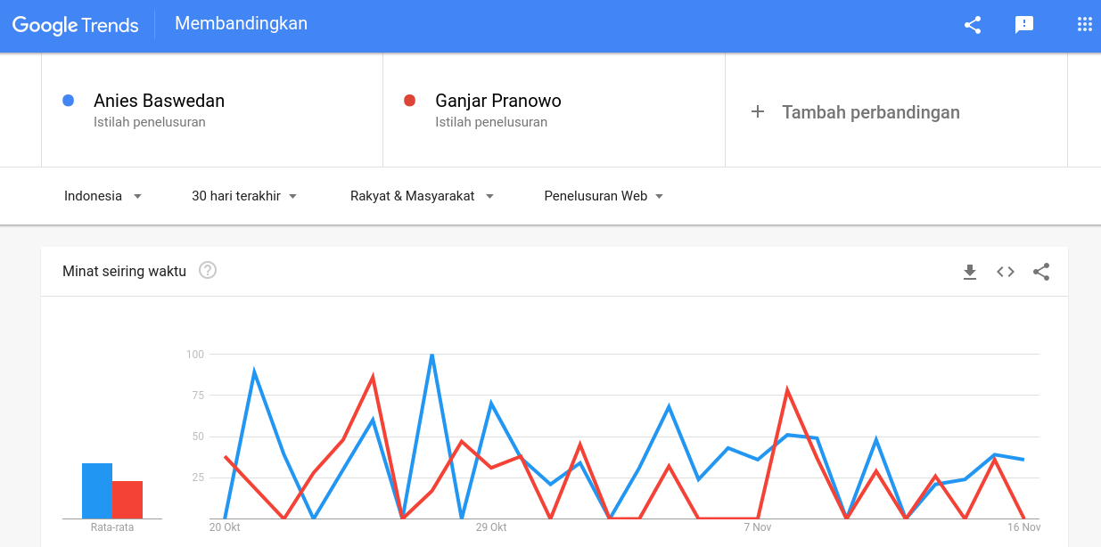
Task: Open the Rakyat & Masyarakat category dropdown
Action: pyautogui.click(x=422, y=196)
